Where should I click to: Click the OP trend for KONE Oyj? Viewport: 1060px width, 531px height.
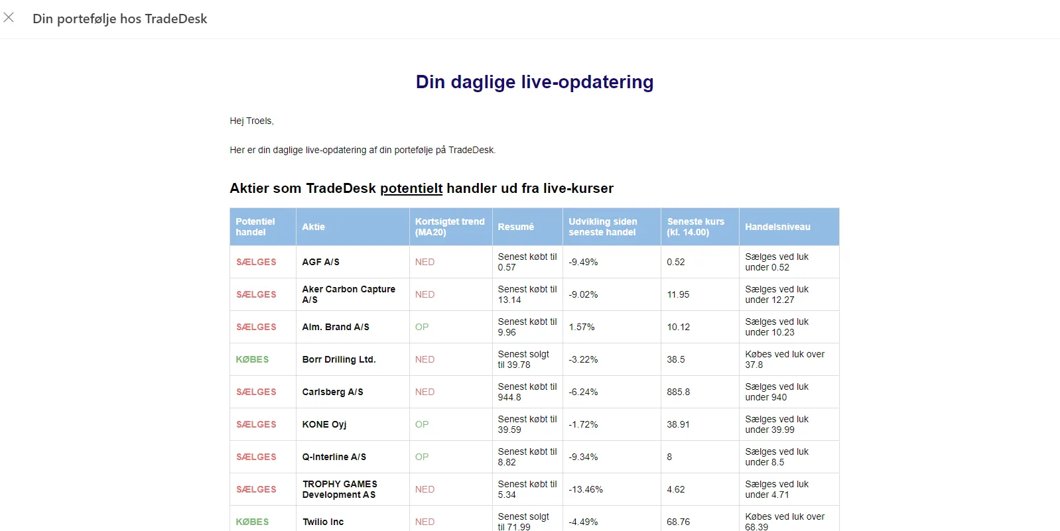(422, 424)
